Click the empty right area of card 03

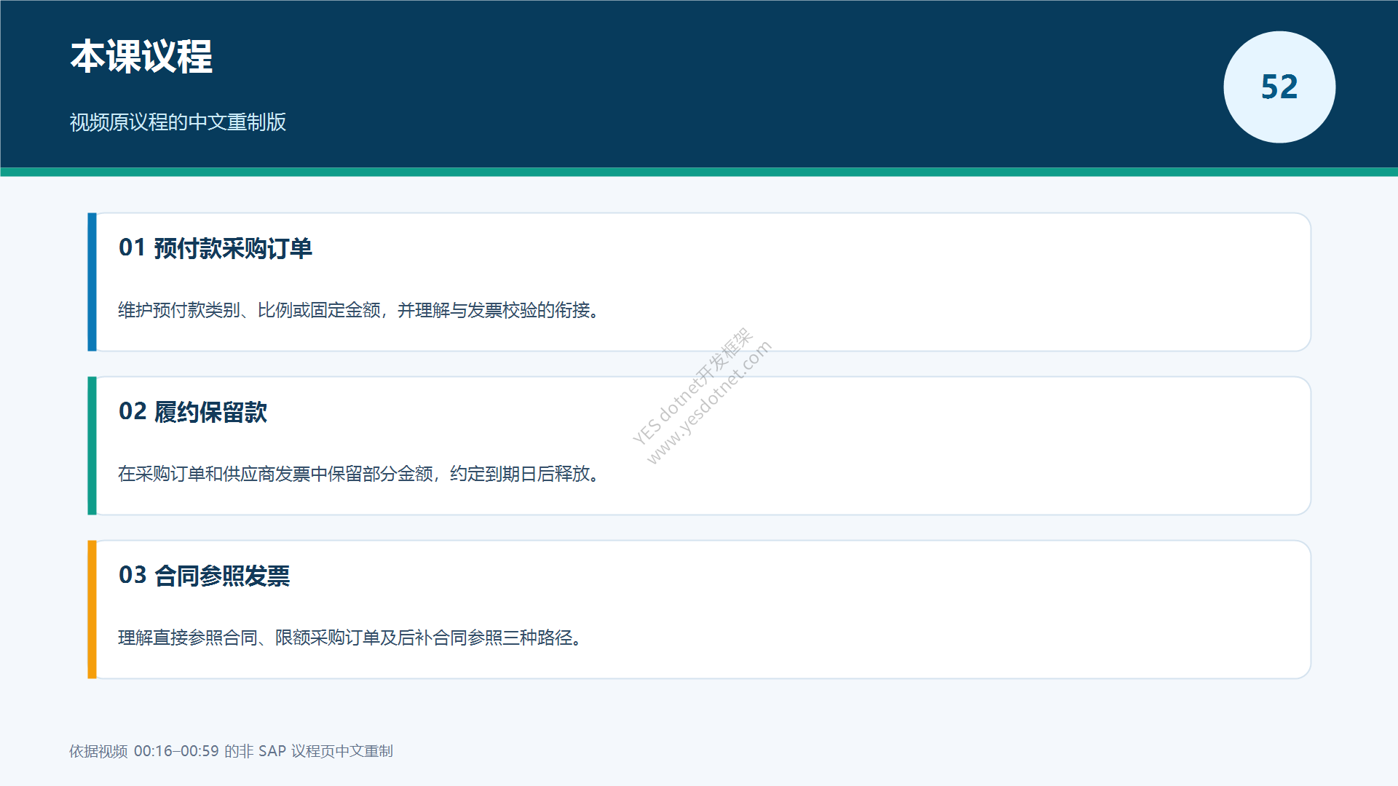pos(1019,610)
